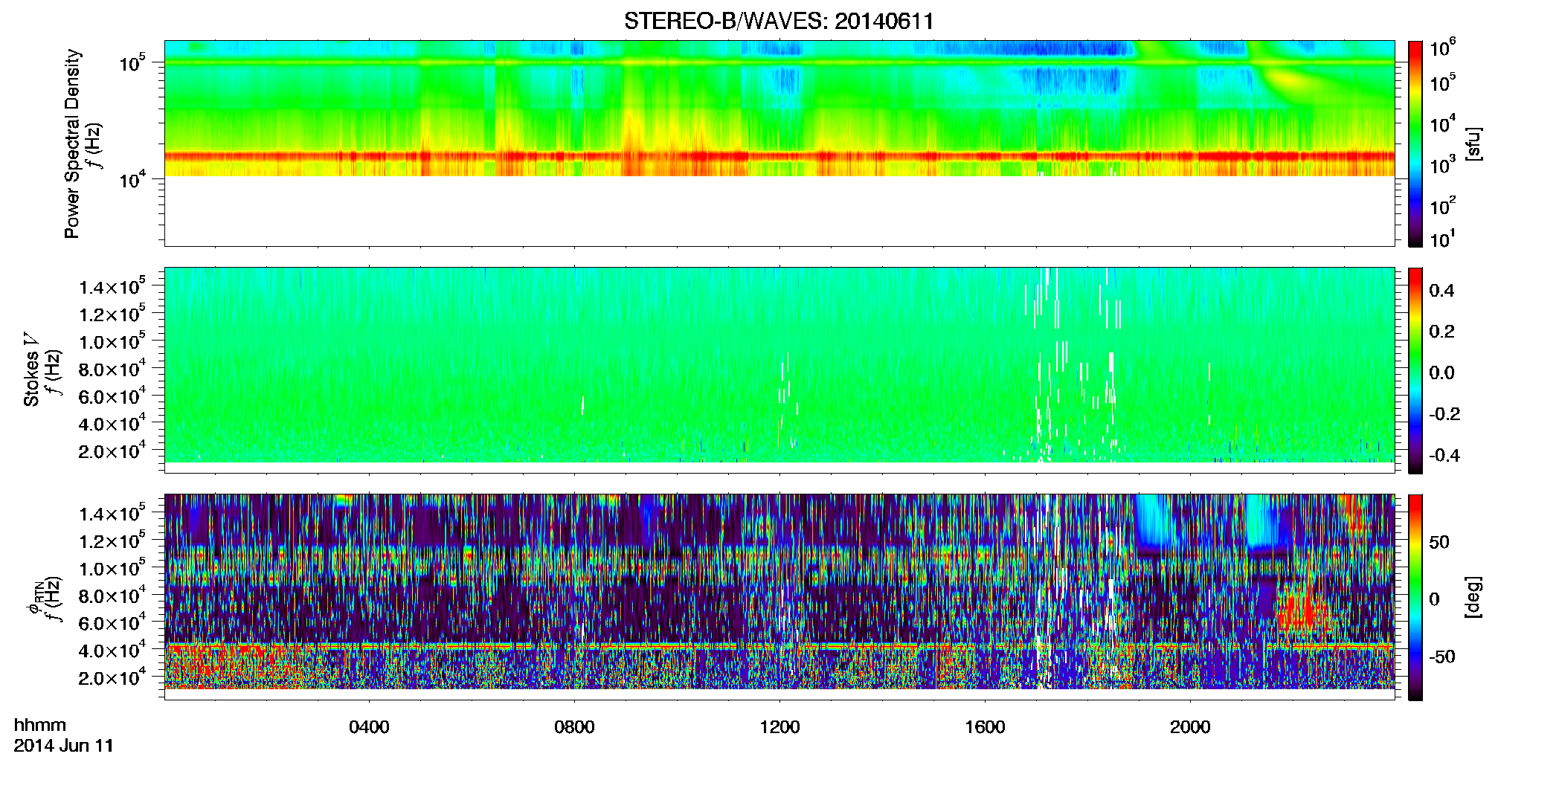Screen dimensions: 1559x803
Task: Click the Power Spectral Density color bar
Action: click(1415, 143)
